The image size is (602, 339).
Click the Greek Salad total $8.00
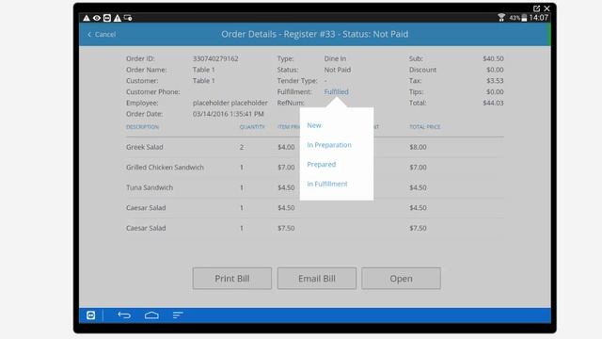pyautogui.click(x=418, y=147)
